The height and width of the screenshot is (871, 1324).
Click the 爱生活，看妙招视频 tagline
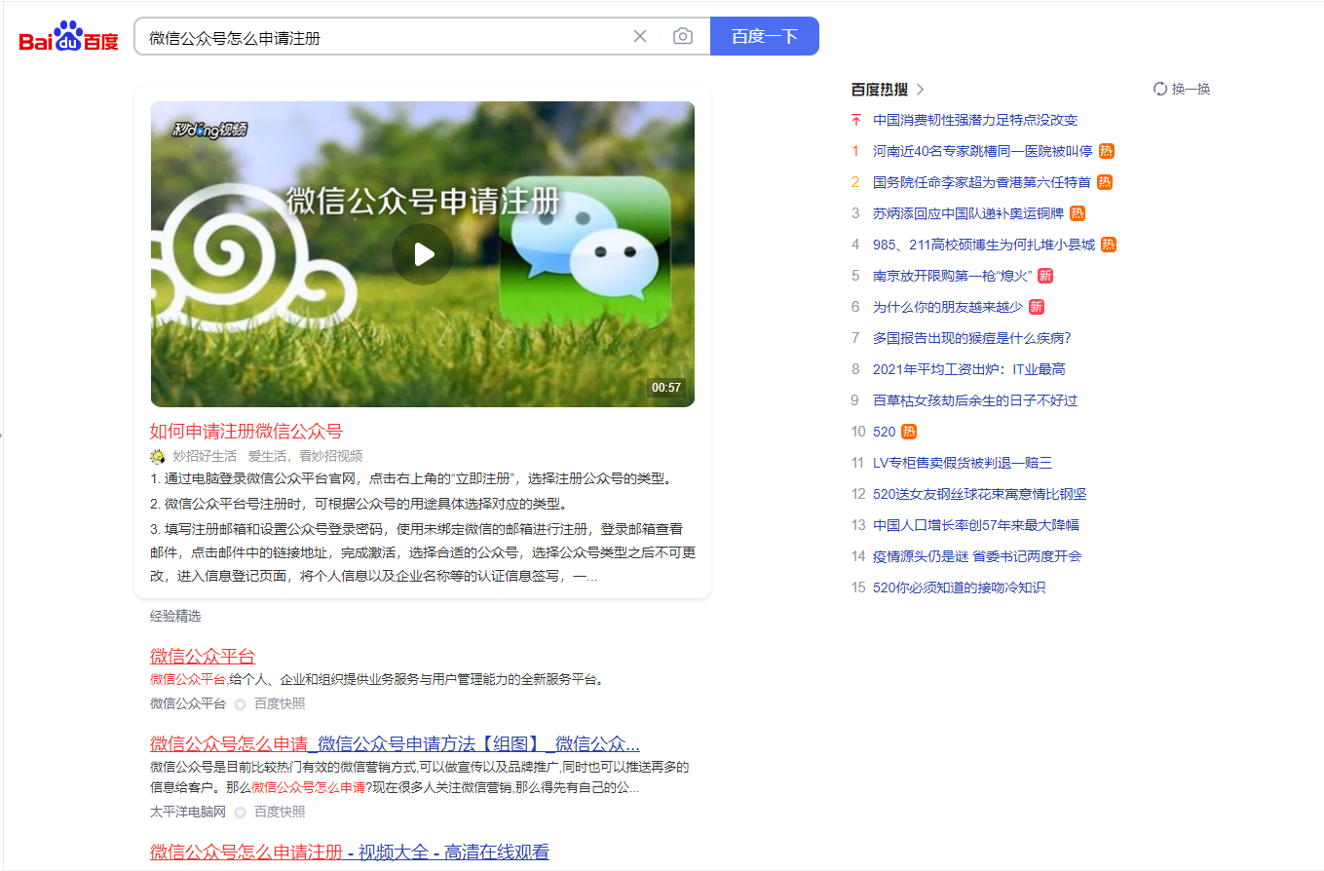pos(305,456)
